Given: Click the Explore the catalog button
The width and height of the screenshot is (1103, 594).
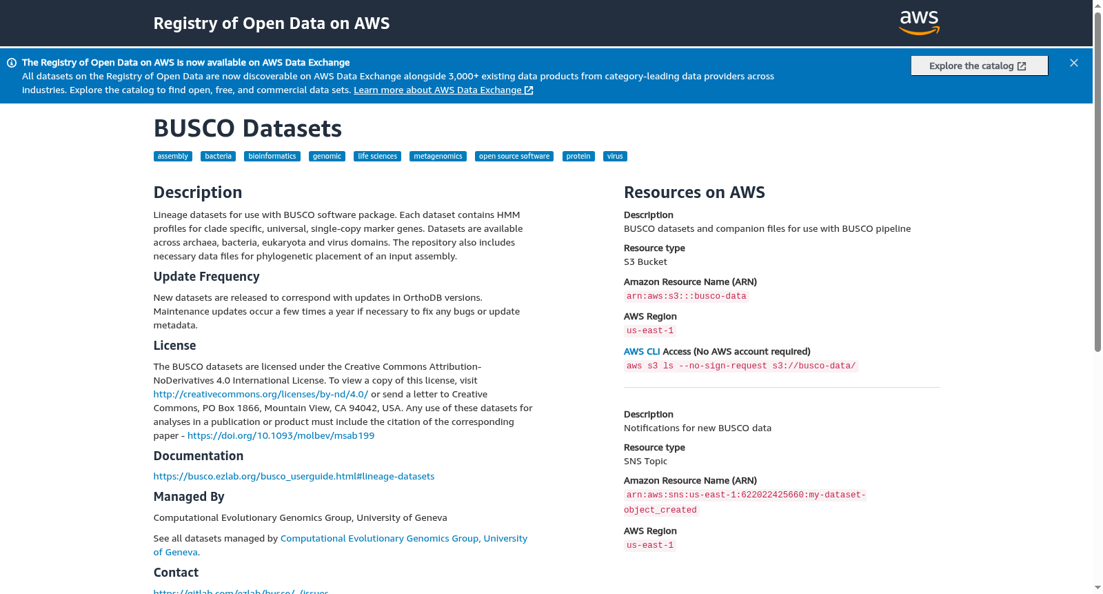Looking at the screenshot, I should (x=979, y=66).
